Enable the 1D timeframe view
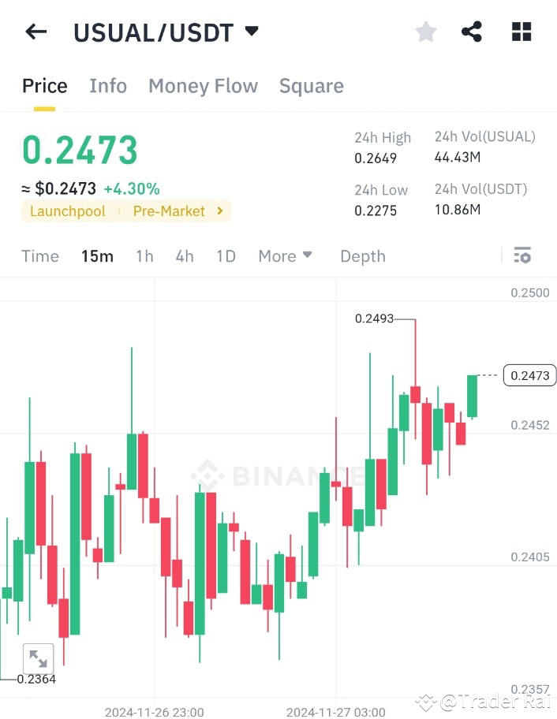This screenshot has width=557, height=719. [x=226, y=255]
